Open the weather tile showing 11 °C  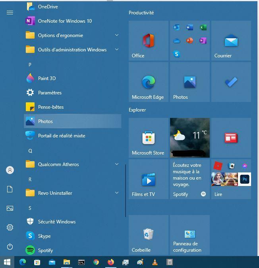point(190,138)
